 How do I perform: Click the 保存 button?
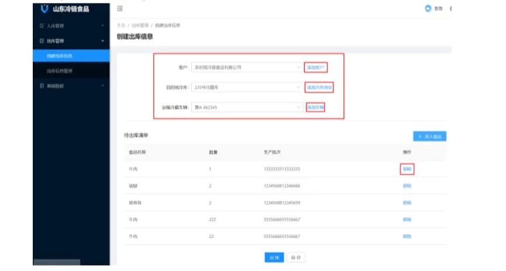[x=295, y=258]
